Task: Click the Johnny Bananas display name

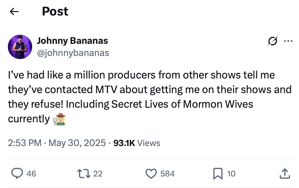Action: point(72,40)
